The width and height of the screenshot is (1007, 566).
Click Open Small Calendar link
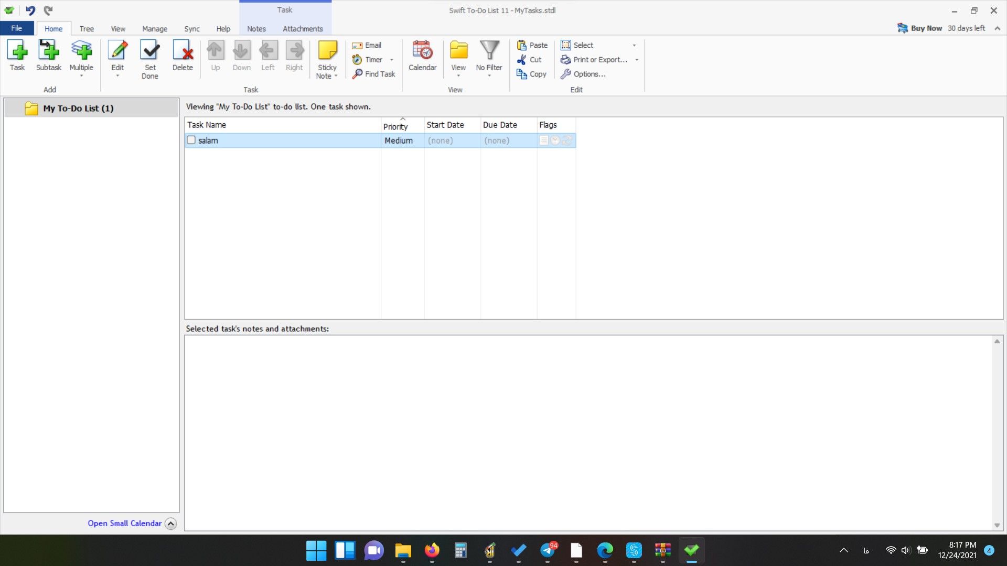pyautogui.click(x=125, y=523)
